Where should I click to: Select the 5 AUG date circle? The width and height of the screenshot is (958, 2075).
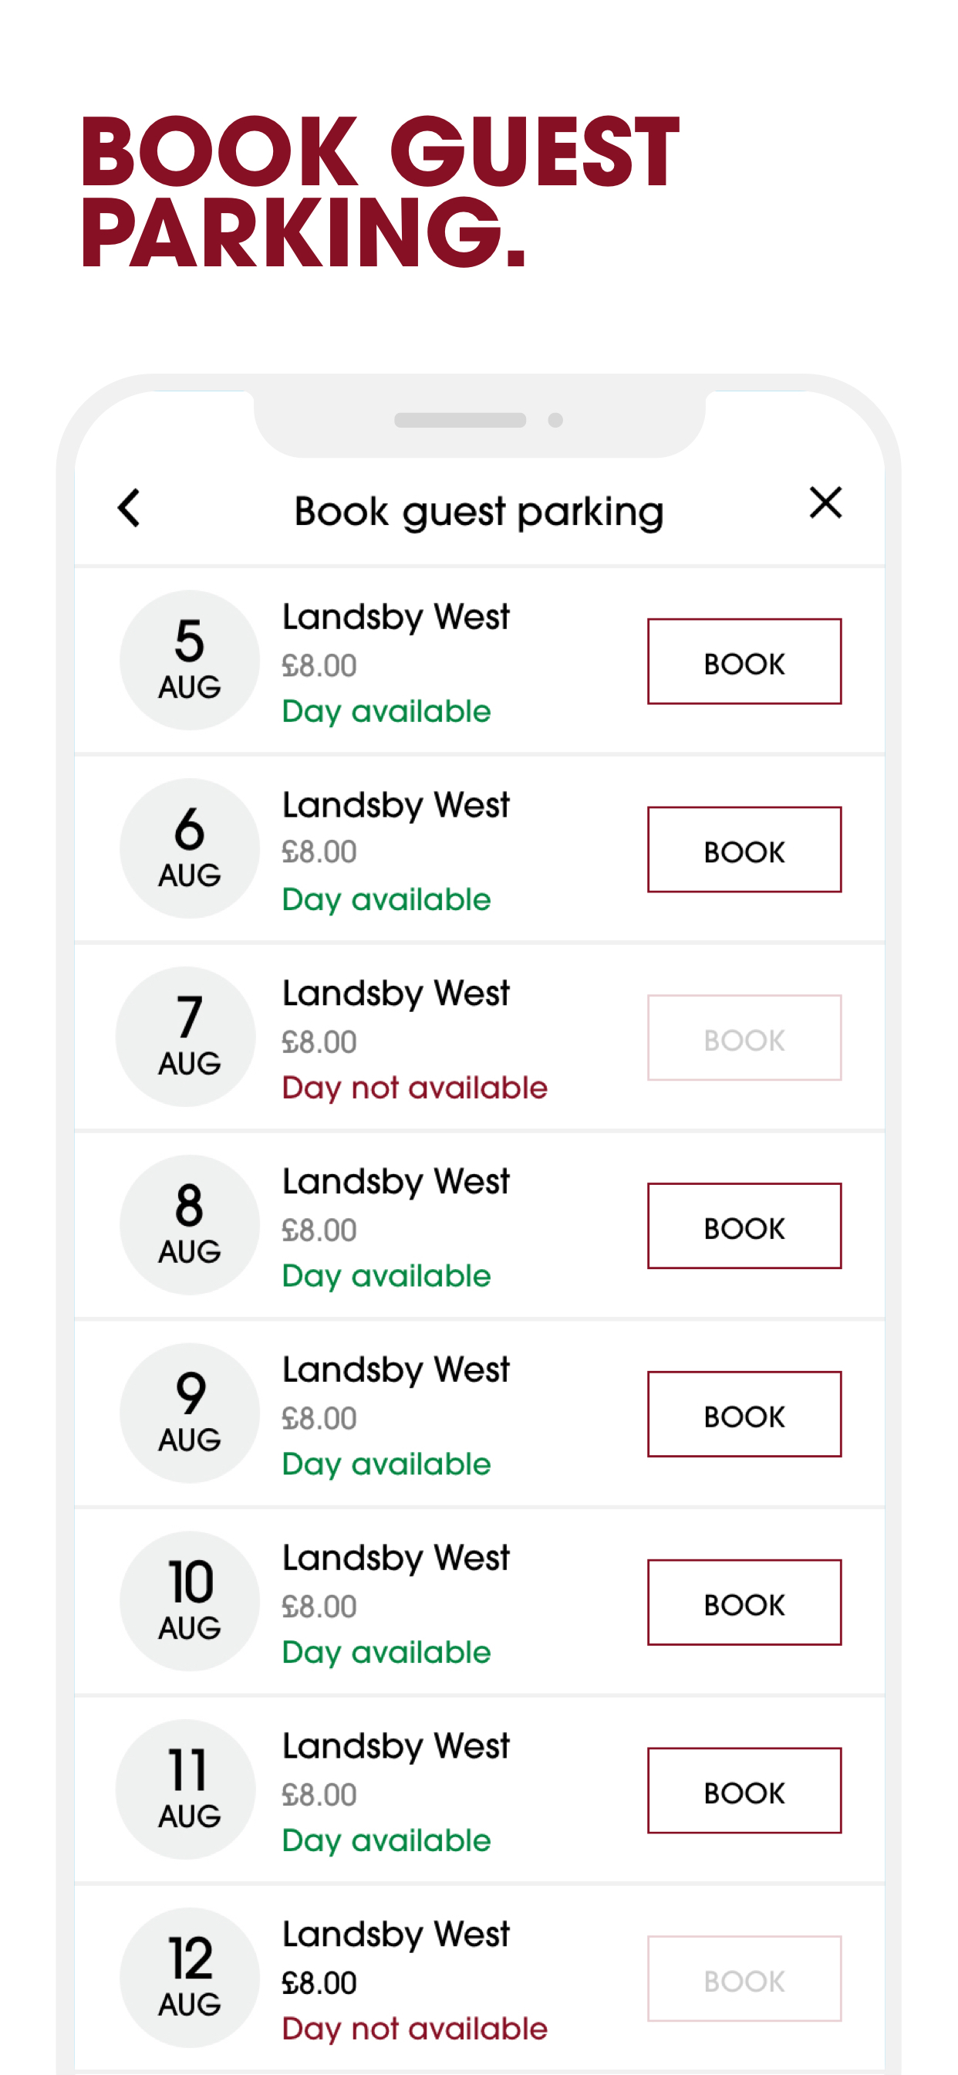pyautogui.click(x=189, y=661)
